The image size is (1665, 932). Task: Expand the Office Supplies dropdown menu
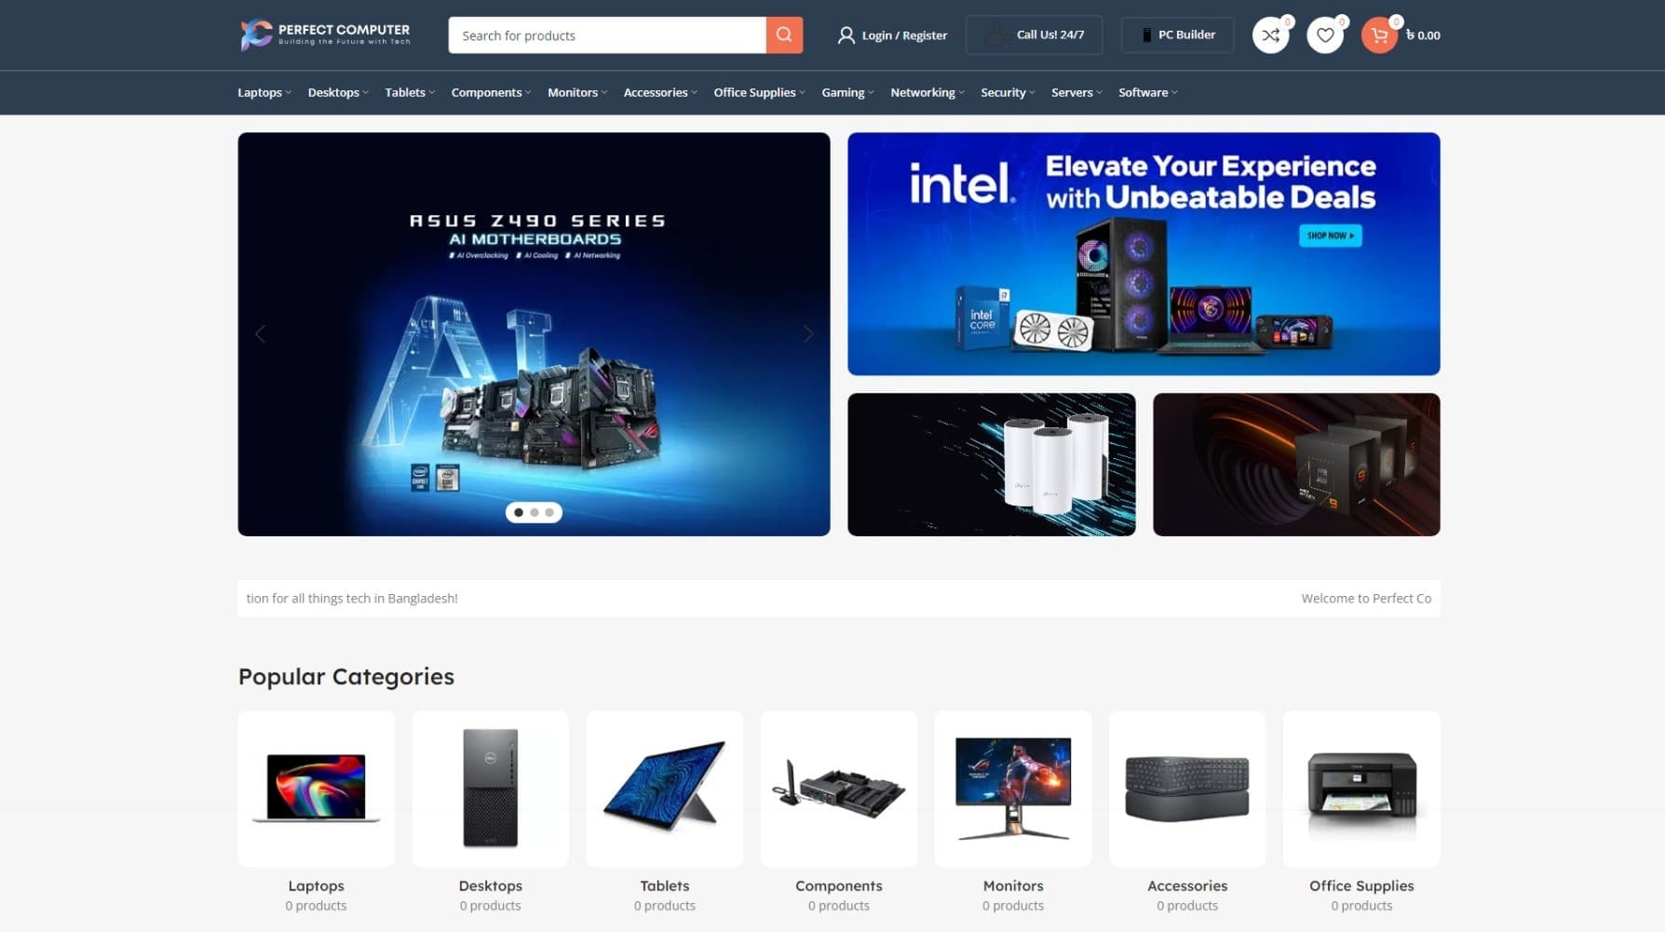click(x=759, y=92)
